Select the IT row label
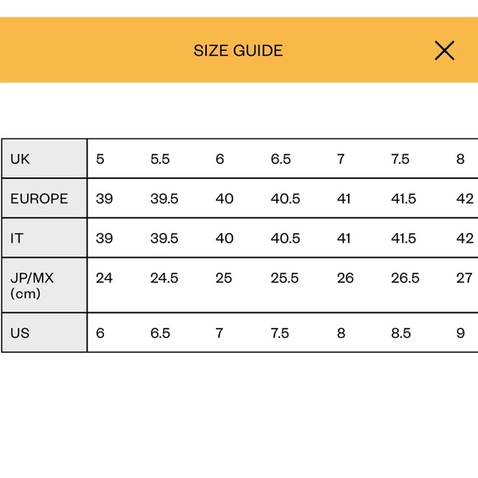The width and height of the screenshot is (478, 478). [x=16, y=238]
